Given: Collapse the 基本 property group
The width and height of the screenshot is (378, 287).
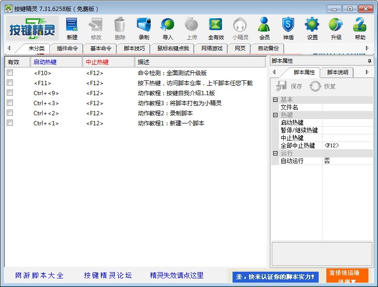Looking at the screenshot, I should 275,99.
